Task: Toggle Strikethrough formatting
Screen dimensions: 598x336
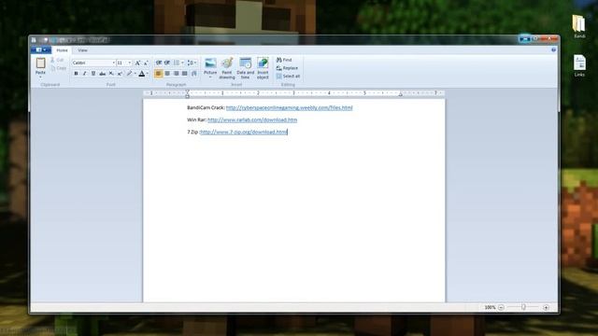Action: click(102, 74)
